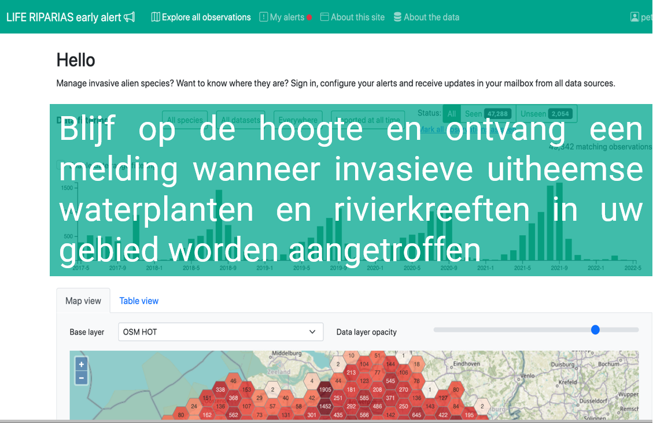Switch to the Map view tab

coord(83,300)
